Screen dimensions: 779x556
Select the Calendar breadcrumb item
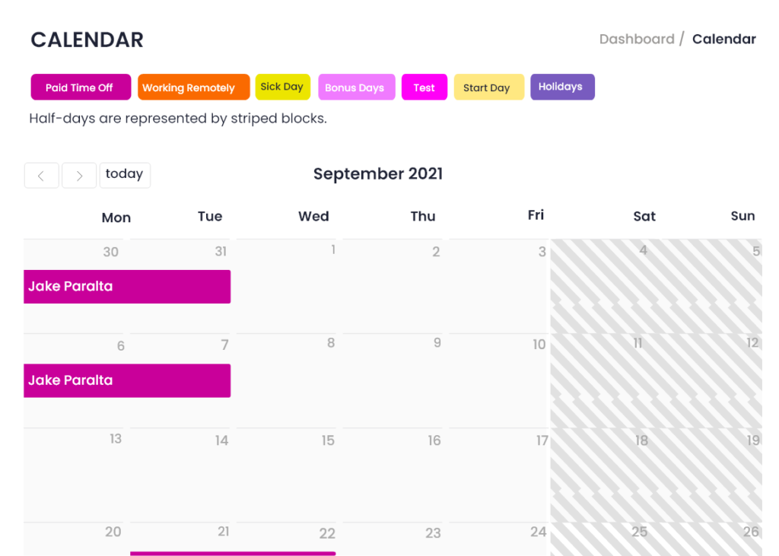point(723,39)
